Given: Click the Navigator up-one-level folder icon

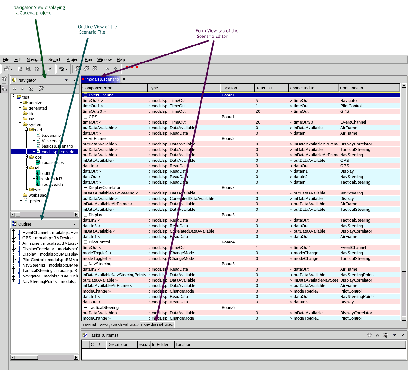Looking at the screenshot, I should point(31,89).
